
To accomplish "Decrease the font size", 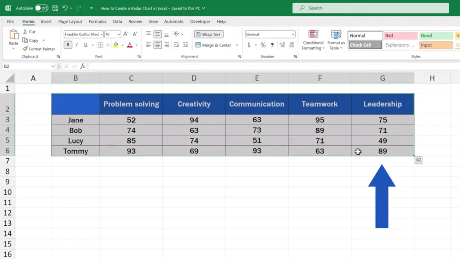I will [x=135, y=34].
